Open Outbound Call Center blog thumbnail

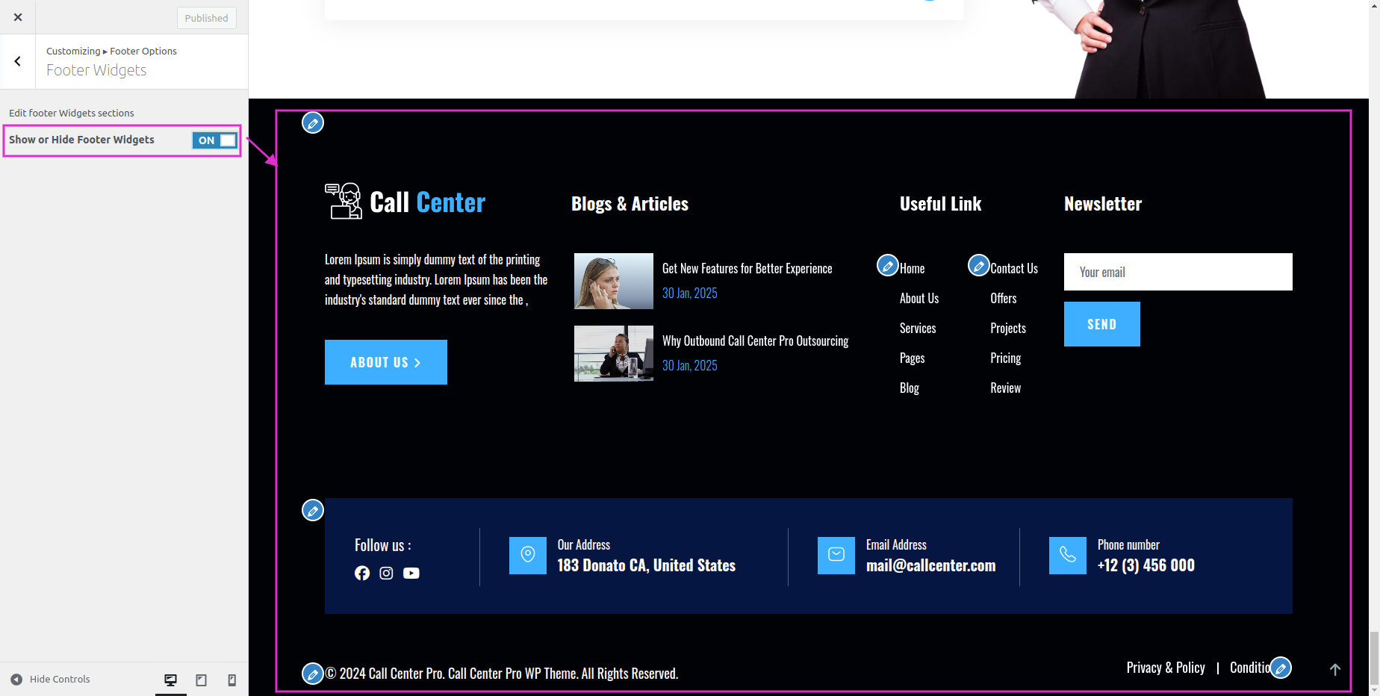(614, 353)
